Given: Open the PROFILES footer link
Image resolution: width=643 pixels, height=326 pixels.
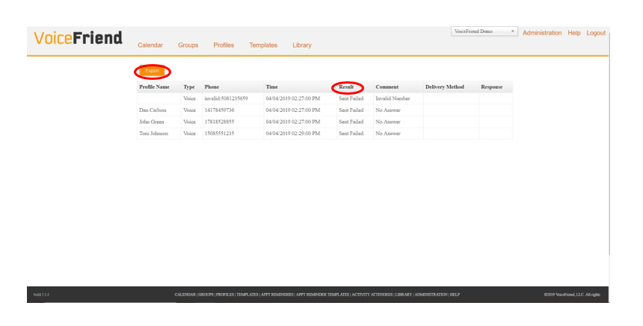Looking at the screenshot, I should 225,295.
